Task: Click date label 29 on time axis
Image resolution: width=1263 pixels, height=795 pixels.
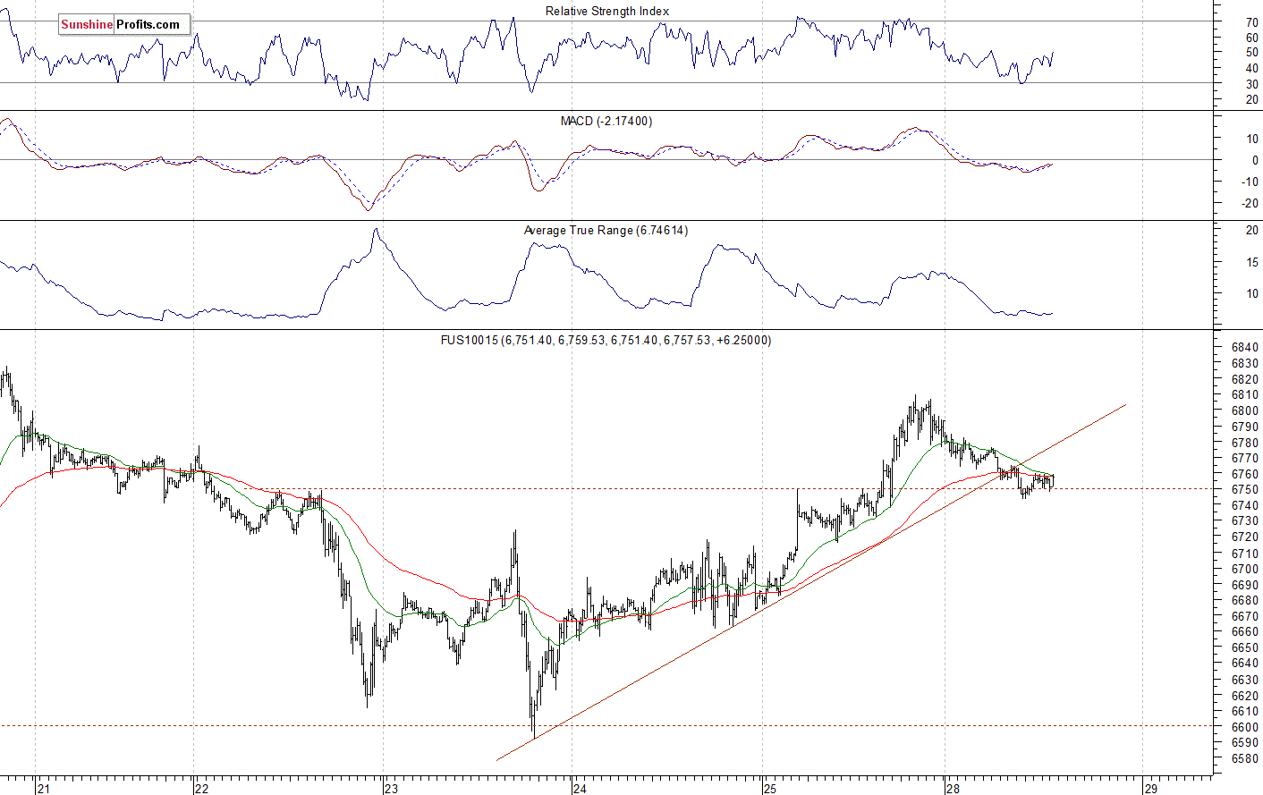Action: pos(1151,788)
